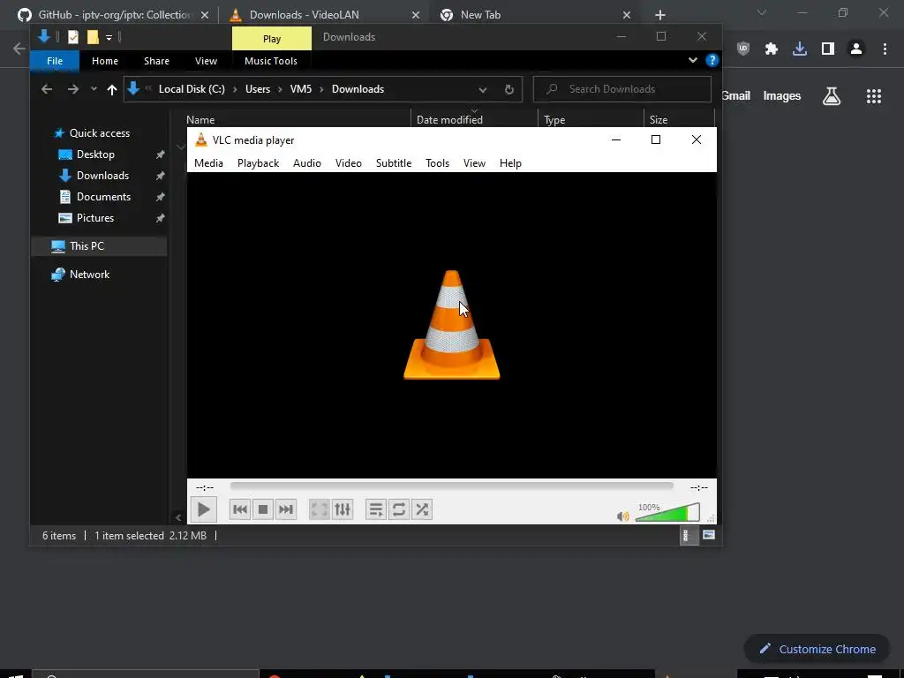Refresh the Downloads folder
Screen dimensions: 904x678
pos(509,89)
